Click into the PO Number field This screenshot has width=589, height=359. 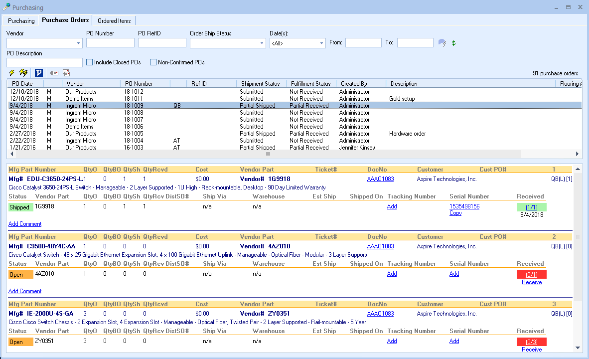tap(110, 43)
